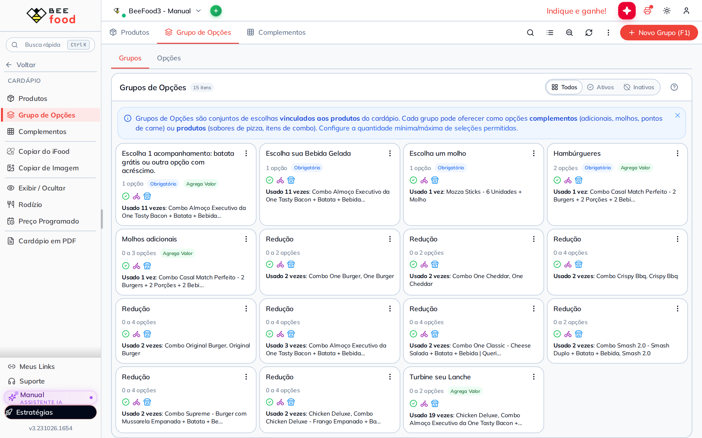702x438 pixels.
Task: Click delivery bike icon on Turbine seu Lanche card
Action: coord(424,404)
